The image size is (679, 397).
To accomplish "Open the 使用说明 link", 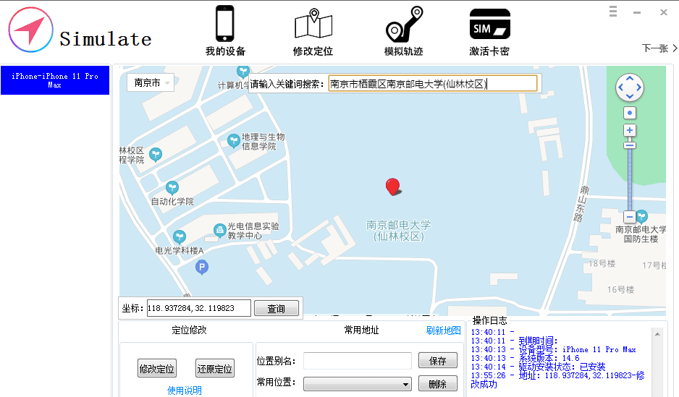I will coord(185,390).
